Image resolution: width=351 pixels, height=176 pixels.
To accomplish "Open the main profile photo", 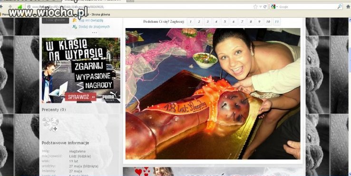I will coord(213,94).
